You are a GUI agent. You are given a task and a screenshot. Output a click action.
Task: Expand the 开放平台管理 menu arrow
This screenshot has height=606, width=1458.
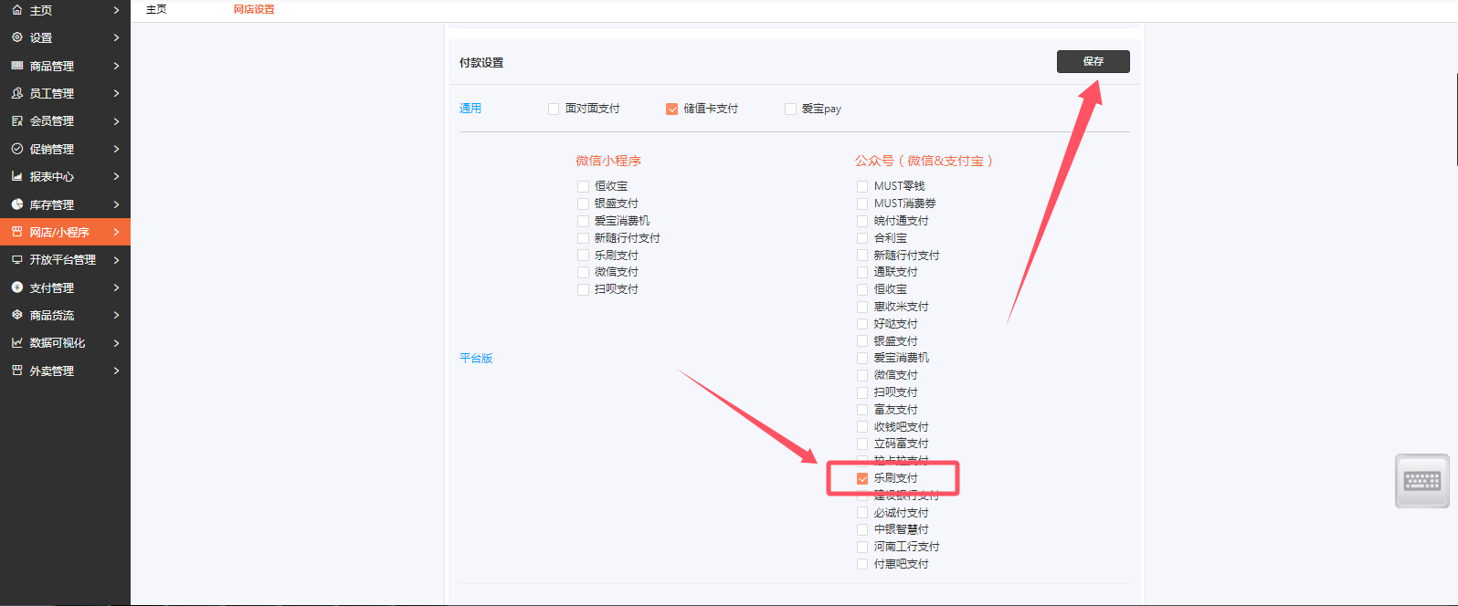click(116, 260)
